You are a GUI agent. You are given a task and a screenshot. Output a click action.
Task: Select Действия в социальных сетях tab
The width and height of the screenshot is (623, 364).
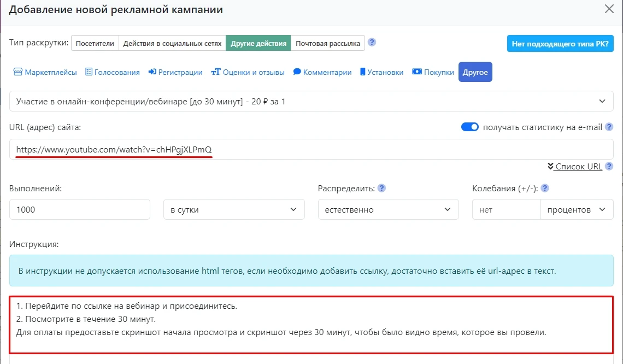point(172,43)
